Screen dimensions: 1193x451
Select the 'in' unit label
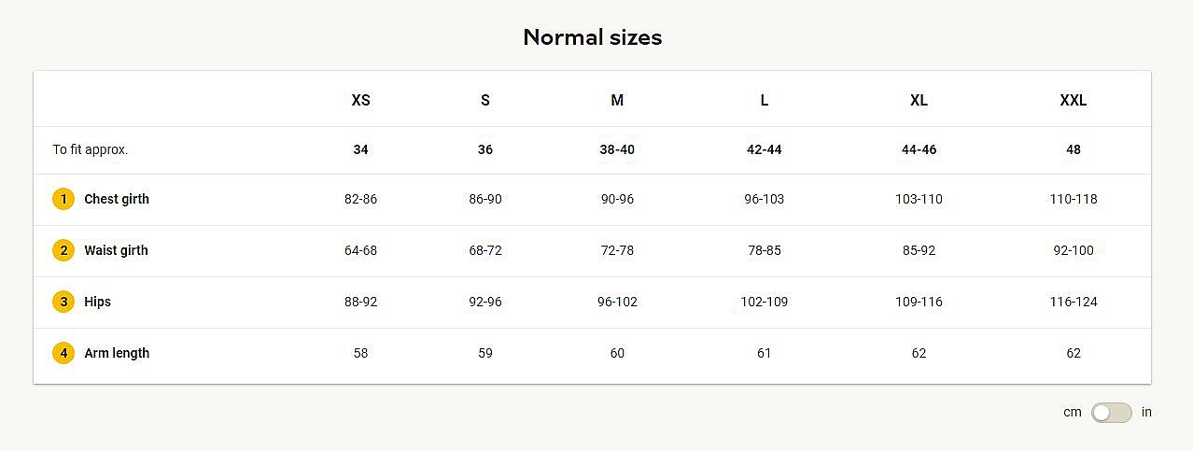(1146, 412)
